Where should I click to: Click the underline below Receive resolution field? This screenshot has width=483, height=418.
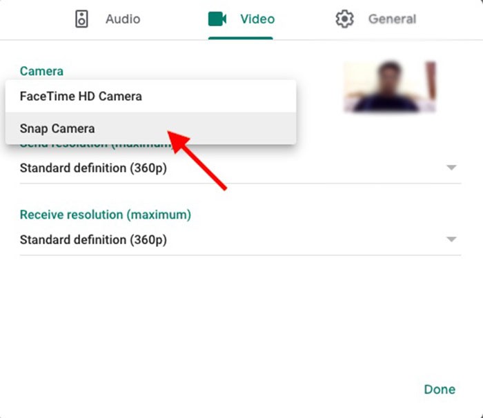[240, 255]
